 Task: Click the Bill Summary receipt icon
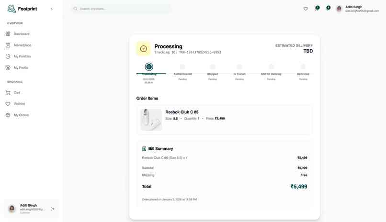click(144, 149)
